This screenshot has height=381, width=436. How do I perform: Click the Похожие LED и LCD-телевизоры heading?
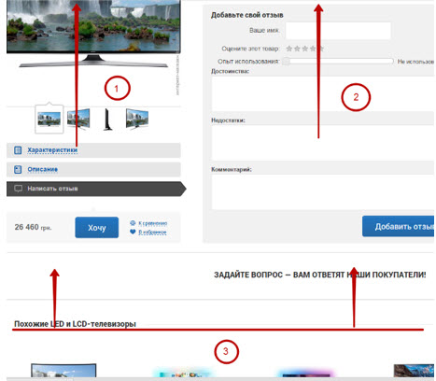[75, 324]
